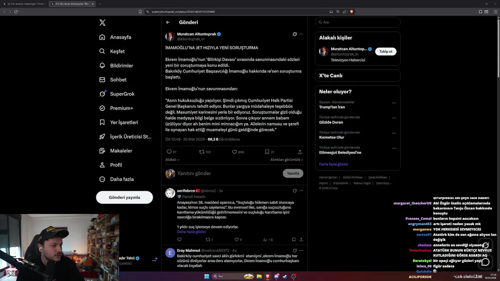
Task: Click the Yer İşaretleri bookmark icon
Action: (x=102, y=122)
